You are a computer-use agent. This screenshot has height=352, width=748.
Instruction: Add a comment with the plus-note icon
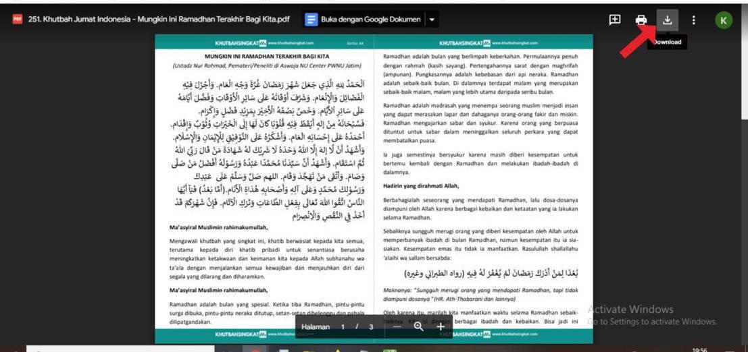click(x=615, y=20)
